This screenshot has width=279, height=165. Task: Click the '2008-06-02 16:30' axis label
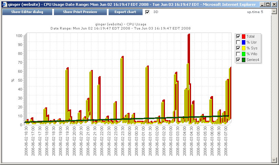pyautogui.click(x=26, y=141)
